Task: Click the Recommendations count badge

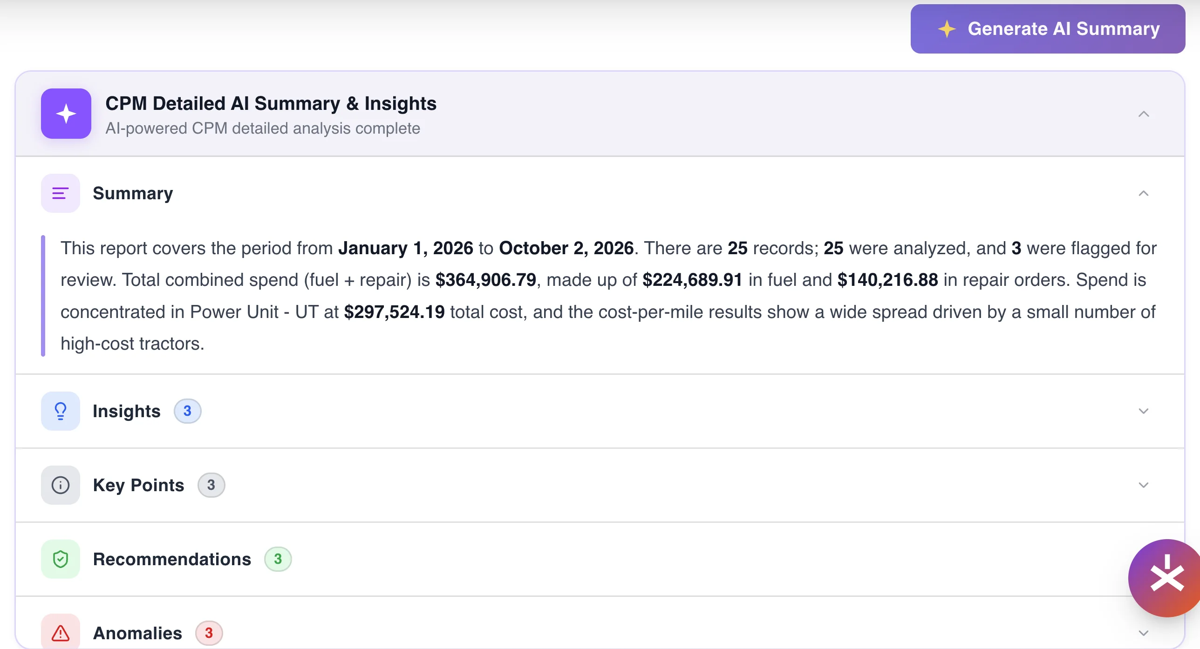Action: pos(278,559)
